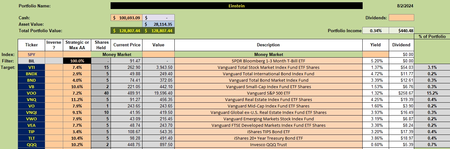Select the $440.48 portfolio income cell
This screenshot has height=149, width=450.
tap(401, 31)
